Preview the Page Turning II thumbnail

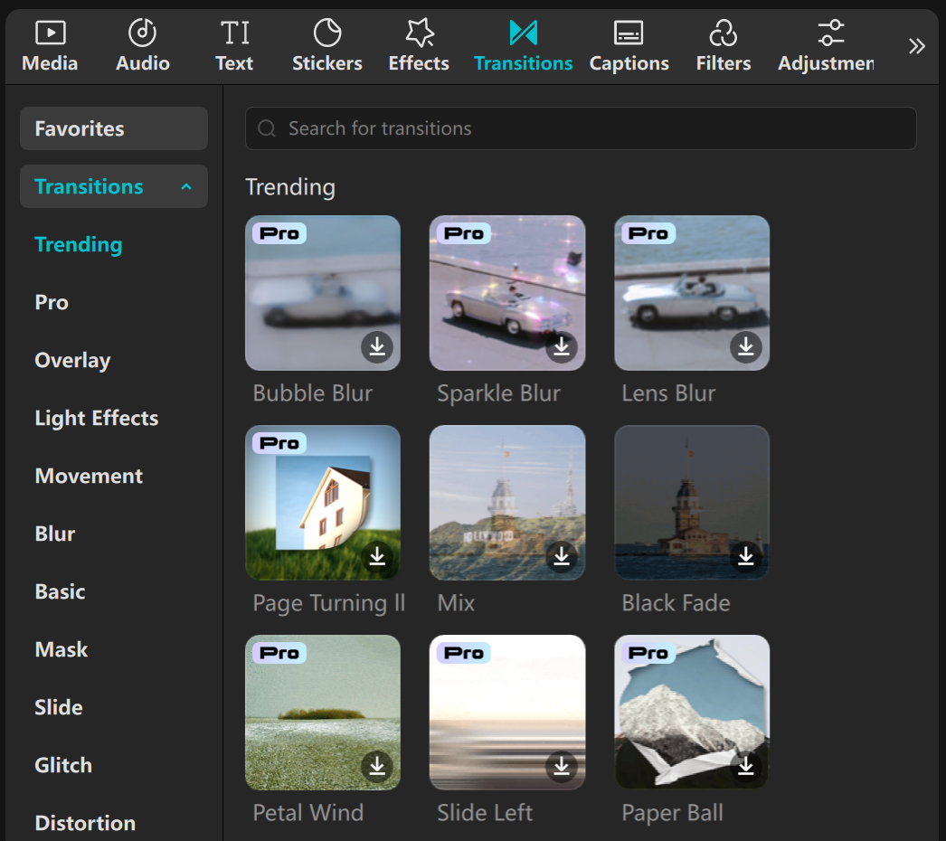pyautogui.click(x=323, y=503)
